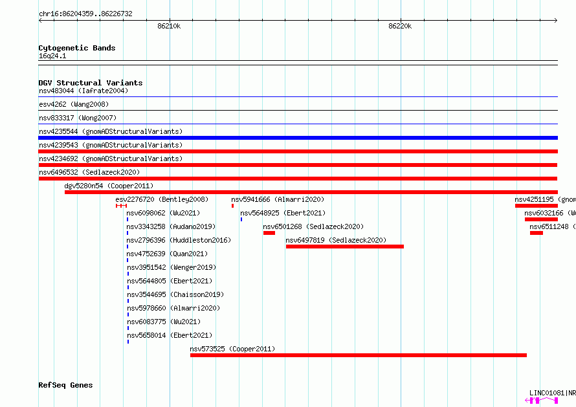The image size is (576, 407).
Task: Select nsv5644805 (Ebert2021) label
Action: click(170, 281)
